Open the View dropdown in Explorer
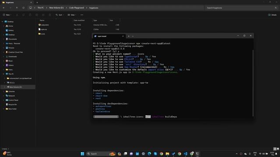 point(72,15)
